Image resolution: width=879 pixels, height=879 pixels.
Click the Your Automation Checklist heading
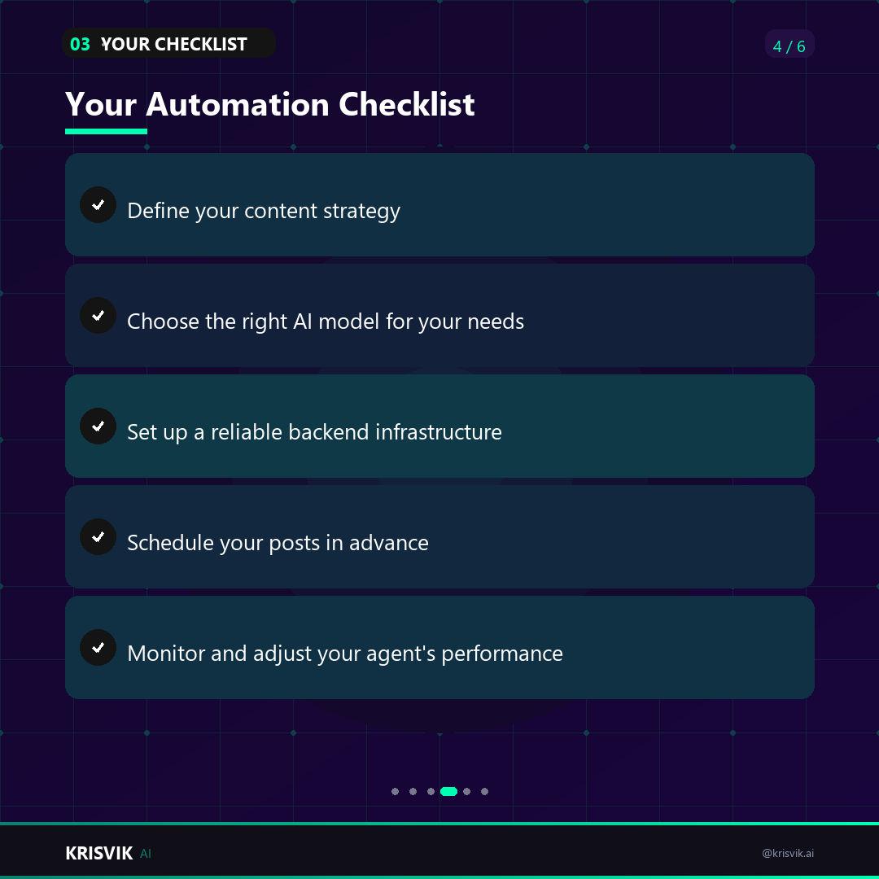[x=269, y=104]
